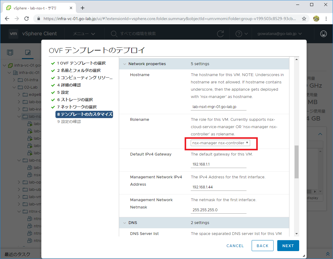Click the Default IPv4 Gateway field

tap(218, 164)
